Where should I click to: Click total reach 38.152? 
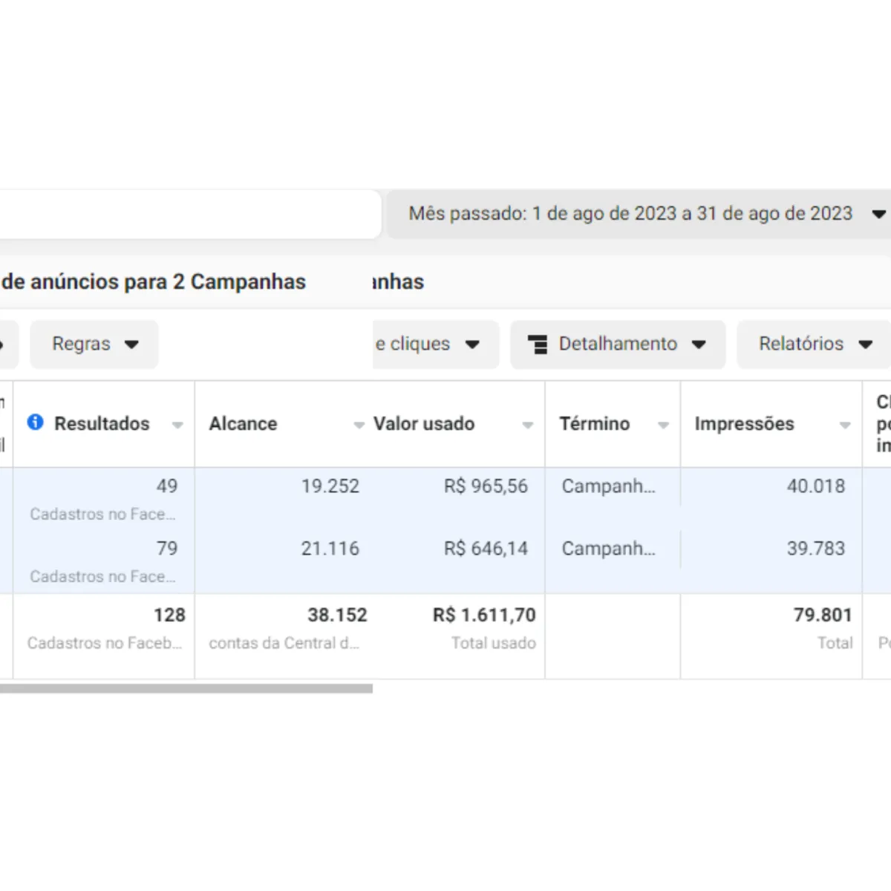(337, 616)
